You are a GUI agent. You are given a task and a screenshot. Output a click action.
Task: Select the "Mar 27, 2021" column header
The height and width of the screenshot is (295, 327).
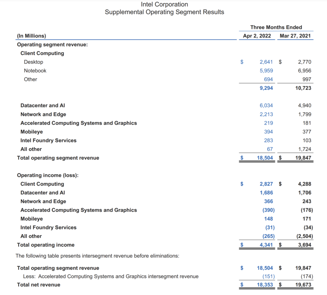click(x=295, y=36)
